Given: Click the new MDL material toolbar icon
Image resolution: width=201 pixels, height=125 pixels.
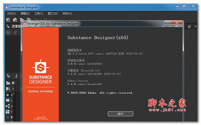Looking at the screenshot, I should click(15, 20).
